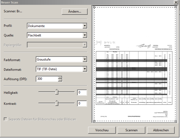180x138 pixels.
Task: Click the Scanner: Br... label text
Action: tap(13, 11)
